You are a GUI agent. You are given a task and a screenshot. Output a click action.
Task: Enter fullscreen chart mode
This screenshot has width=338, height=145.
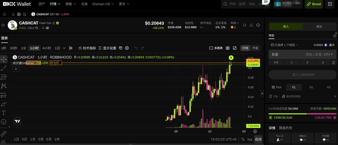[x=235, y=48]
